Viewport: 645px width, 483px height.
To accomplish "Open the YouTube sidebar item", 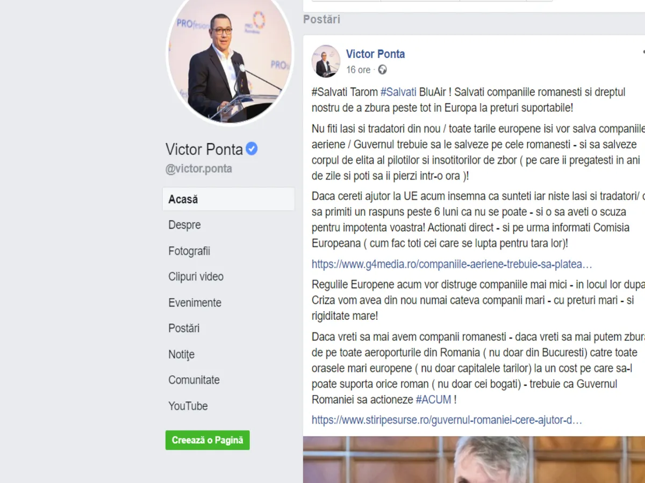I will click(188, 406).
